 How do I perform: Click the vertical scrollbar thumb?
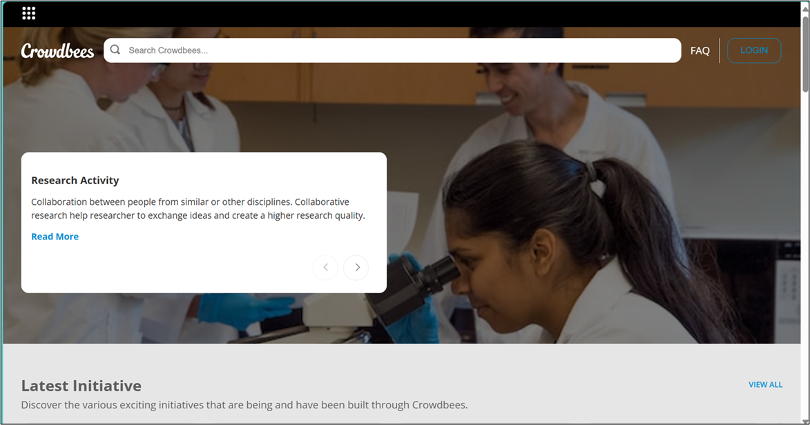coord(805,54)
